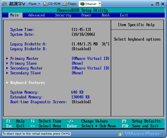This screenshot has width=167, height=138.
Task: Open the Ethernet dropdown arrow
Action: pyautogui.click(x=99, y=4)
